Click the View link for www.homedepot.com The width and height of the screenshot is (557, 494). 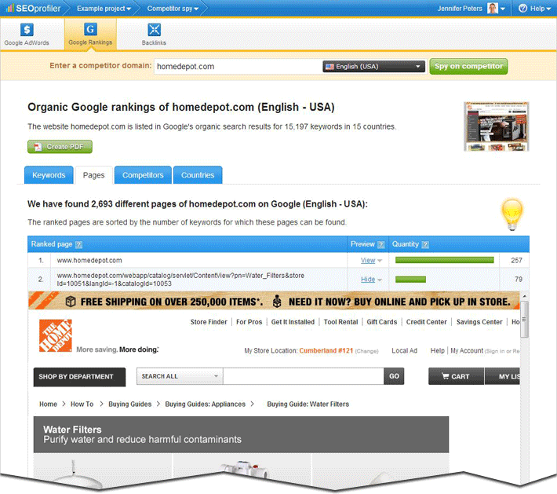(368, 260)
